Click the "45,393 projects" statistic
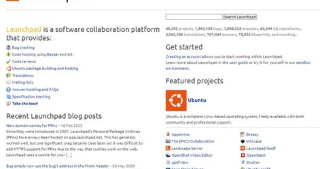 (x=179, y=29)
